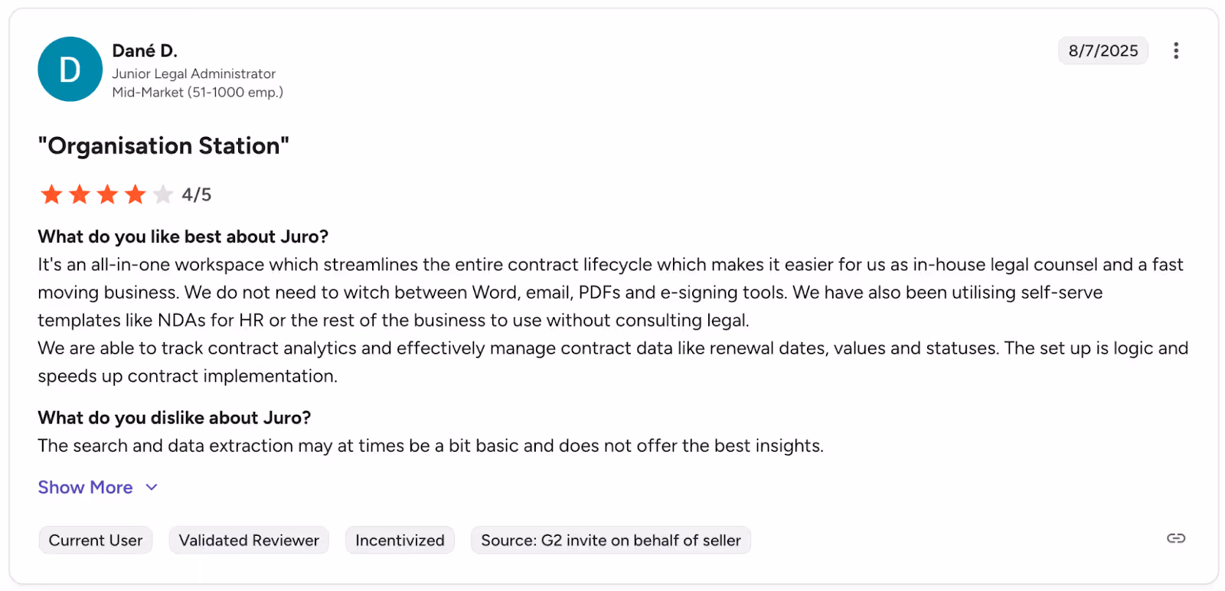Click the Show More link text
Viewport: 1225px width, 591px height.
point(85,487)
